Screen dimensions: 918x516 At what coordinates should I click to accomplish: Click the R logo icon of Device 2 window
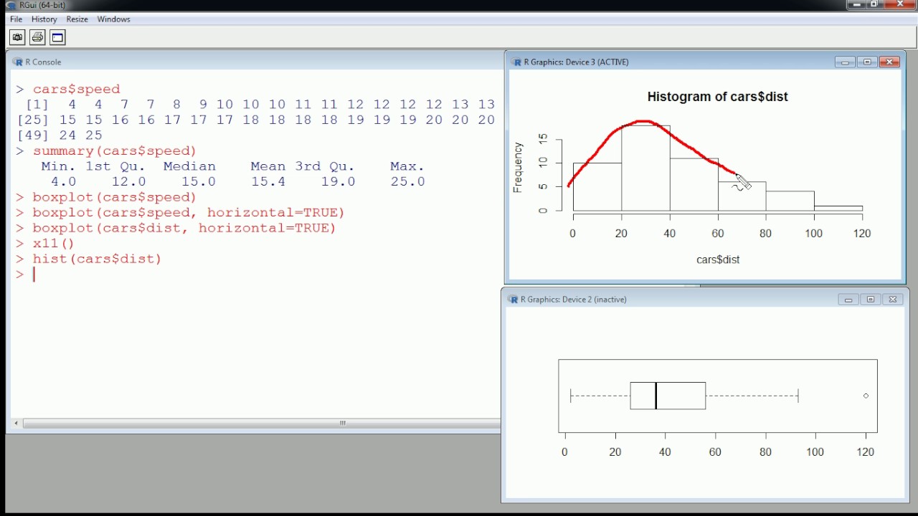513,300
